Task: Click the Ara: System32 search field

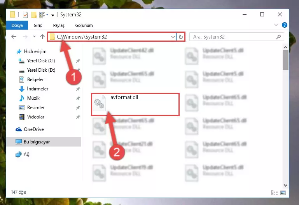Action: (x=236, y=37)
